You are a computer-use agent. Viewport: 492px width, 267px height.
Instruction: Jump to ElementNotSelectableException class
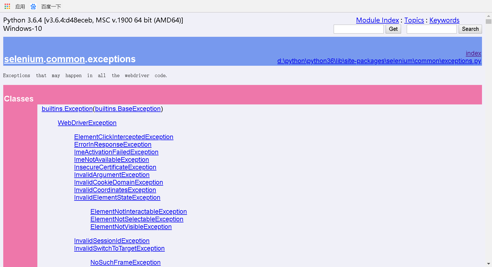(x=137, y=219)
